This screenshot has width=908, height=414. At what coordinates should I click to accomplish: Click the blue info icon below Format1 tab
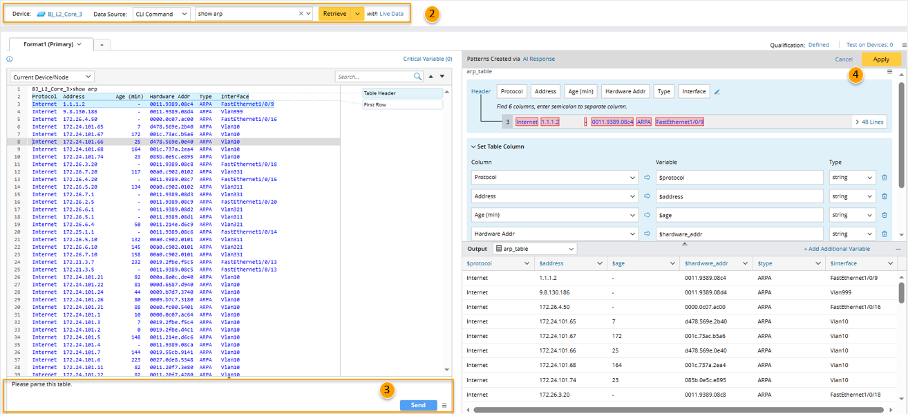(x=10, y=59)
